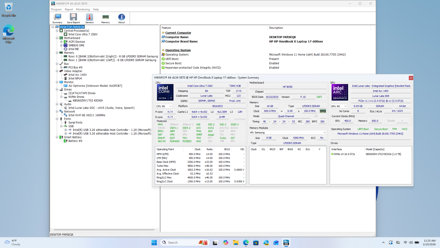Image resolution: width=440 pixels, height=248 pixels.
Task: Open Microsoft Edge from the taskbar
Action: coord(246,242)
